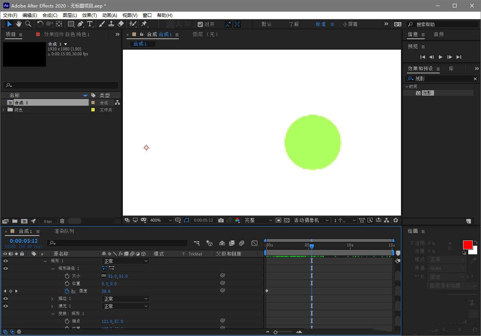
Task: Open the 完整 resolution dropdown
Action: click(x=258, y=220)
